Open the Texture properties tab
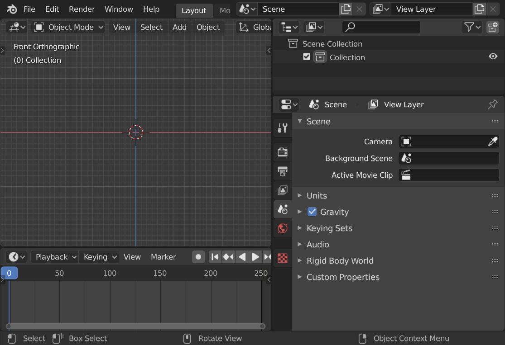This screenshot has height=345, width=505. 282,258
